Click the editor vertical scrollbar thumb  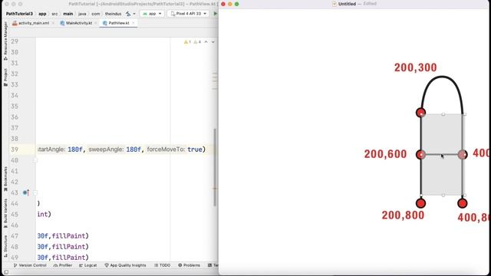(215, 167)
